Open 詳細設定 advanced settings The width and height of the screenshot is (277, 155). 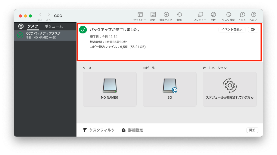pos(132,130)
